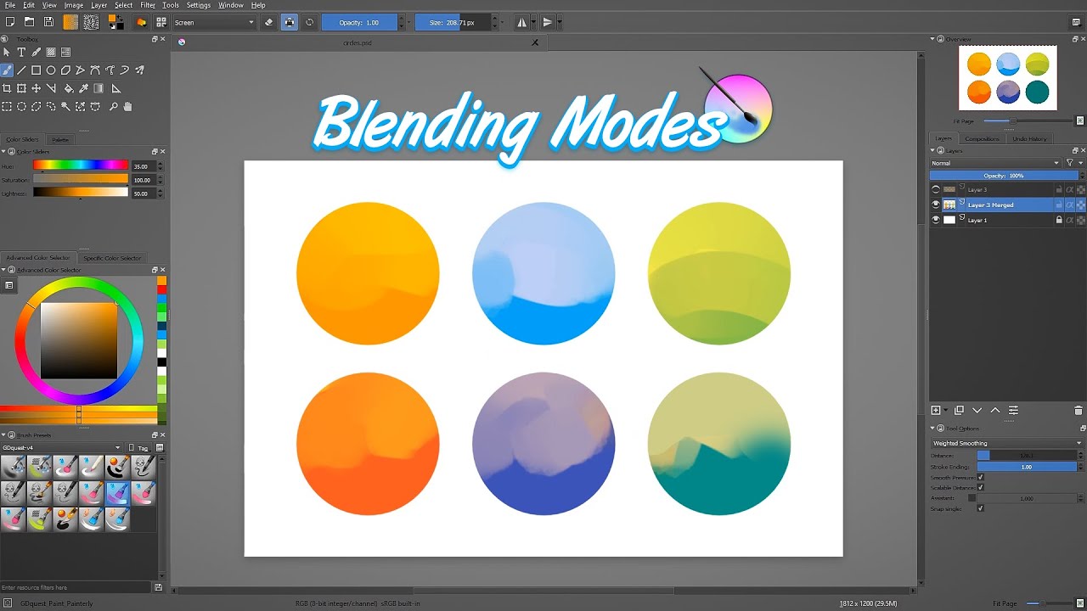Select the Text tool in Toolbox

coord(21,53)
